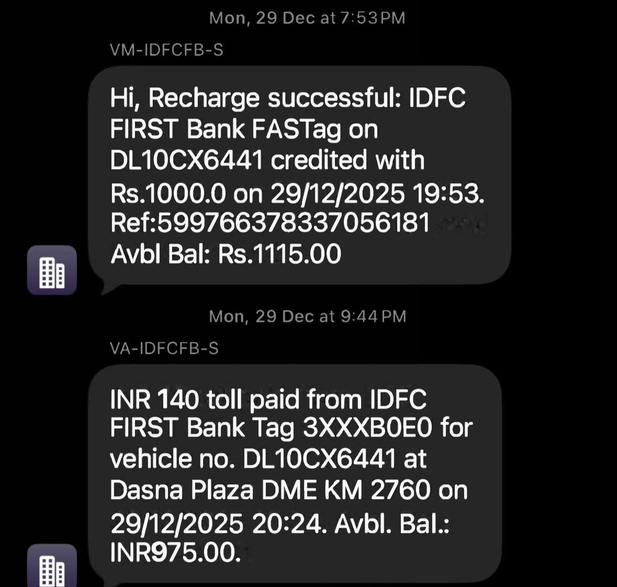Click the VA-IDFCFB-S sender label
The image size is (617, 587).
click(164, 349)
